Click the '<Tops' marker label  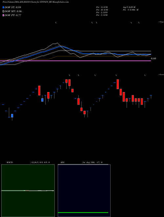(x=161, y=22)
